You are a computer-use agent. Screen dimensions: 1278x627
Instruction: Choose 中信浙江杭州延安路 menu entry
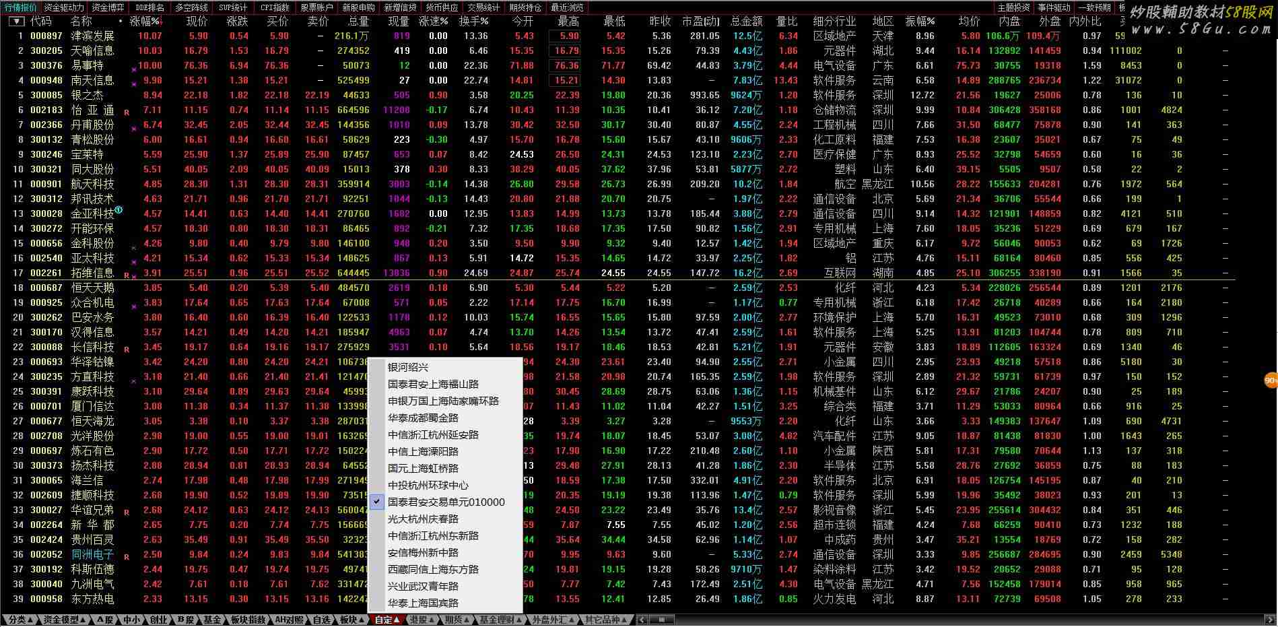pos(445,434)
